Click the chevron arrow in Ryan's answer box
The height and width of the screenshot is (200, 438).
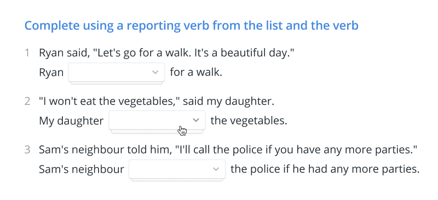pos(155,72)
